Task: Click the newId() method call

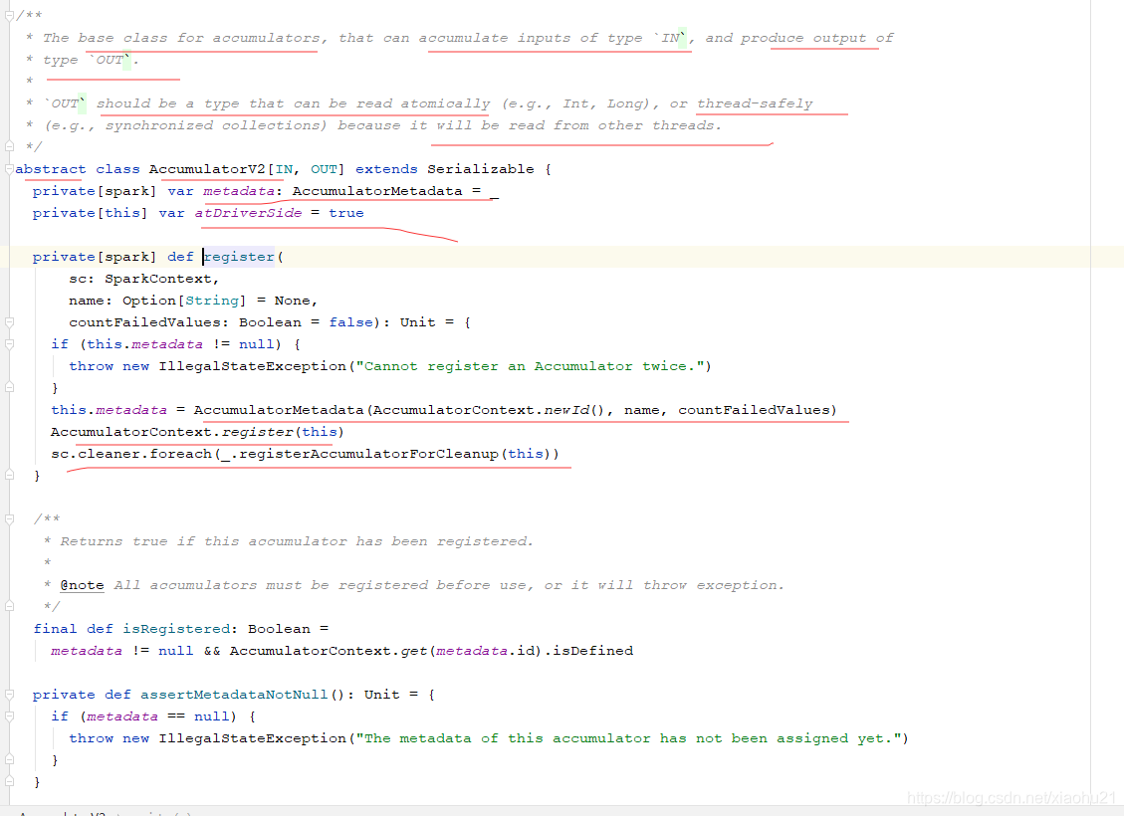Action: point(573,410)
